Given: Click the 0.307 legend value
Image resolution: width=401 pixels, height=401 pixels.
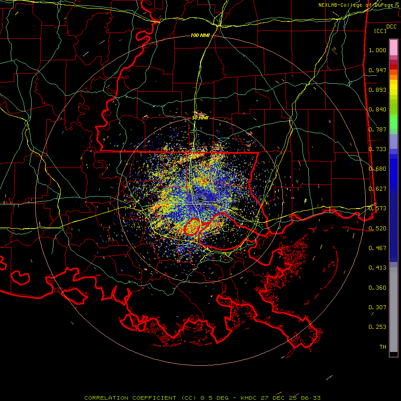Looking at the screenshot, I should tap(377, 307).
